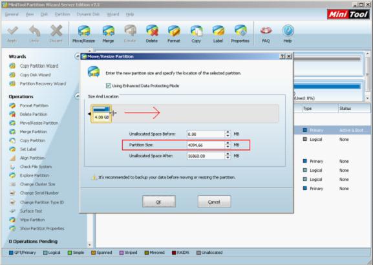Click the Unallocated Space Before field
Screen dimensions: 373x265
[x=206, y=134]
